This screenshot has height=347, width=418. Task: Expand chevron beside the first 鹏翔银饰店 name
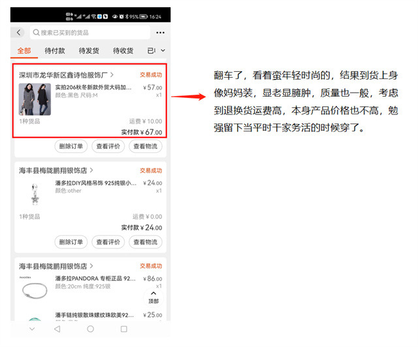(91, 170)
